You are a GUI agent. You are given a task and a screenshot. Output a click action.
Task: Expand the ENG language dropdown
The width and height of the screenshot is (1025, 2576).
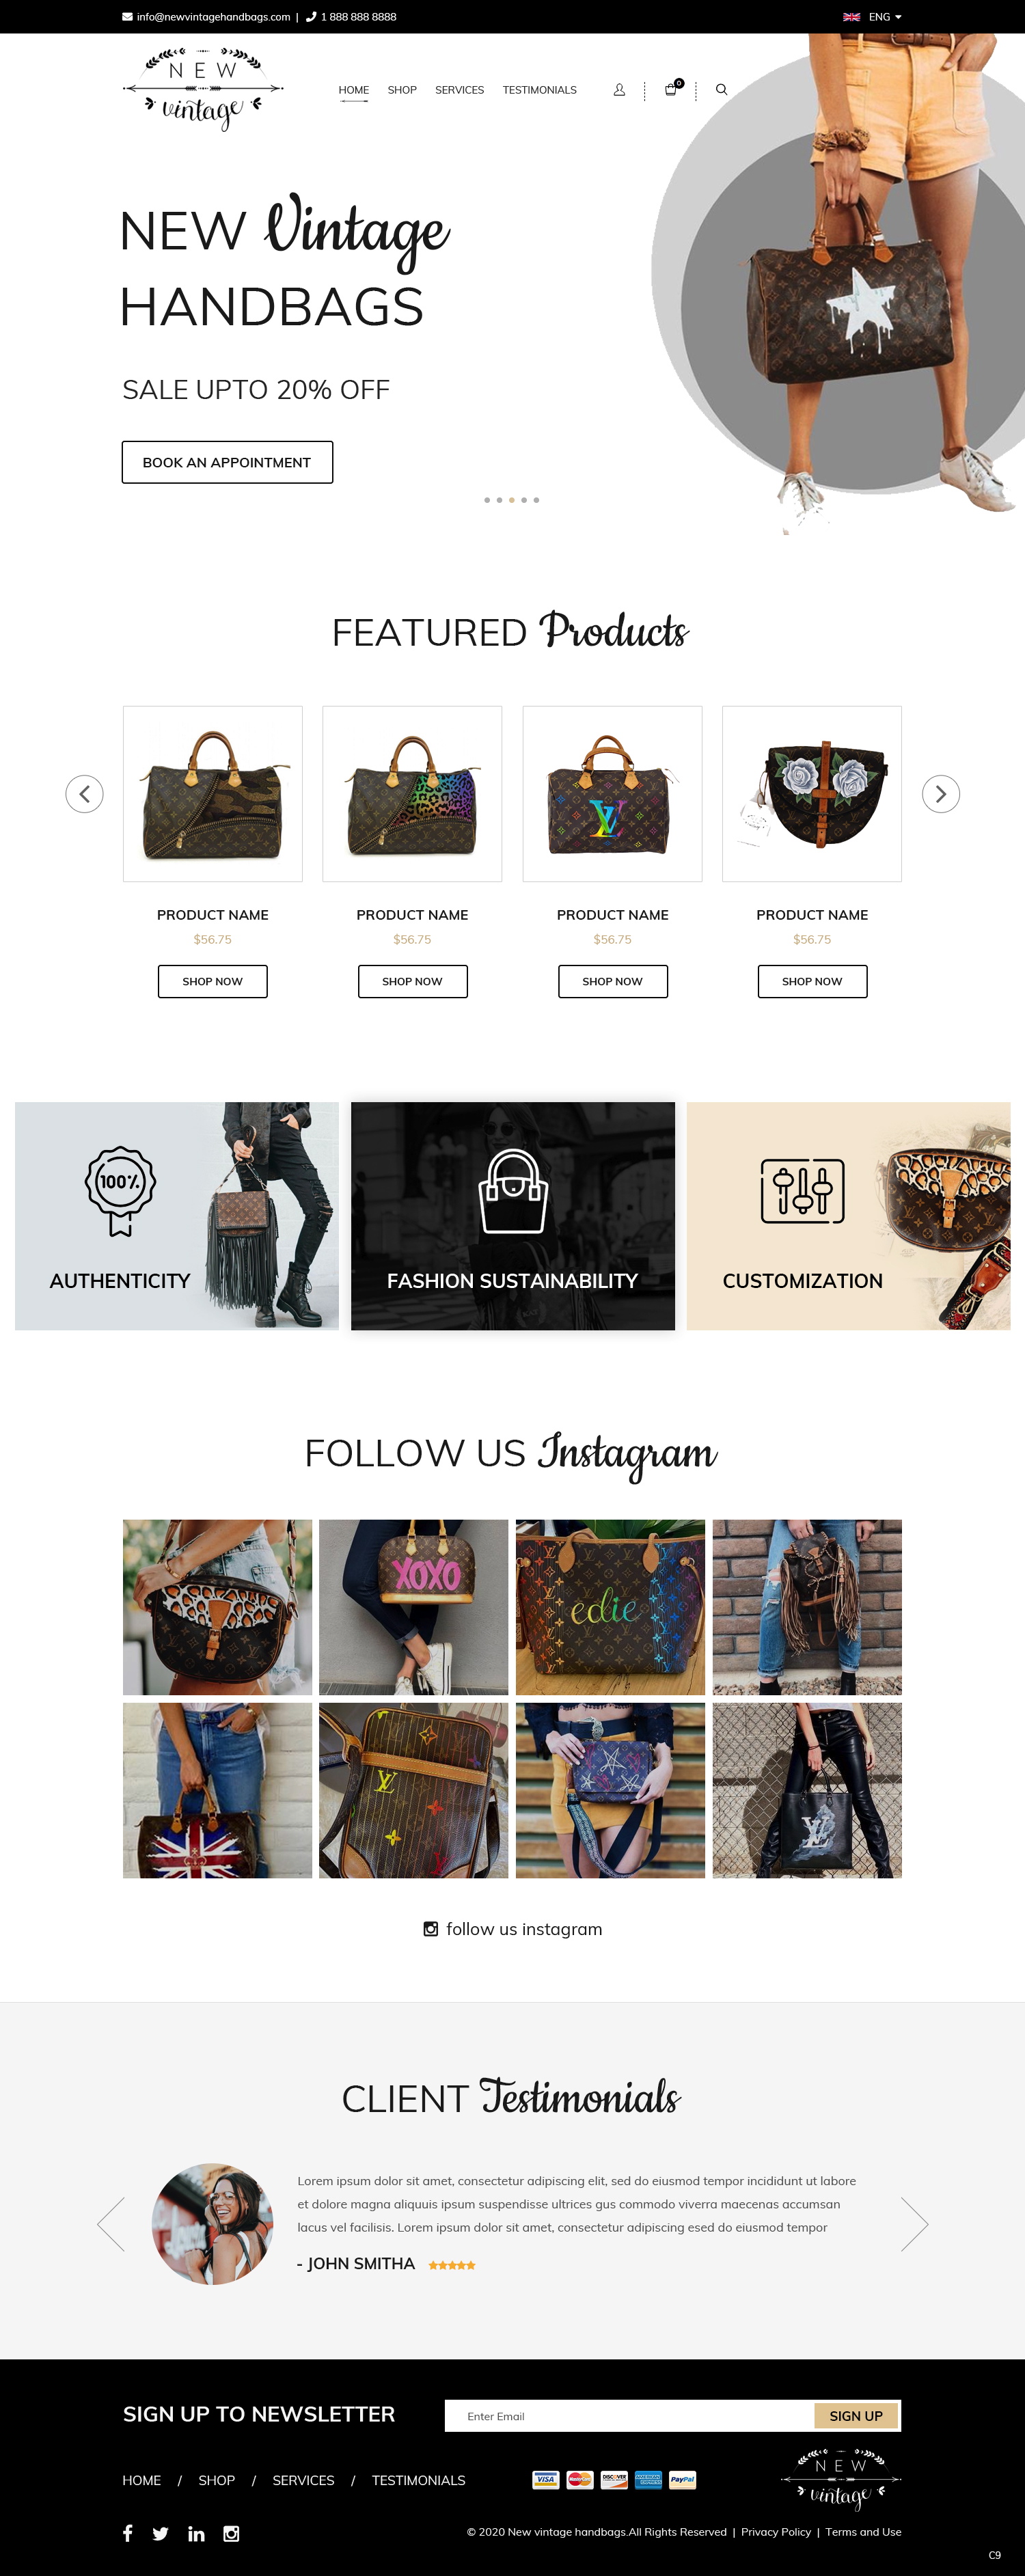pyautogui.click(x=873, y=17)
